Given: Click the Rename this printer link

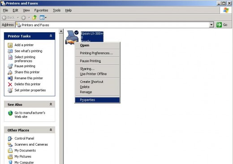Looking at the screenshot, I should (x=29, y=78).
